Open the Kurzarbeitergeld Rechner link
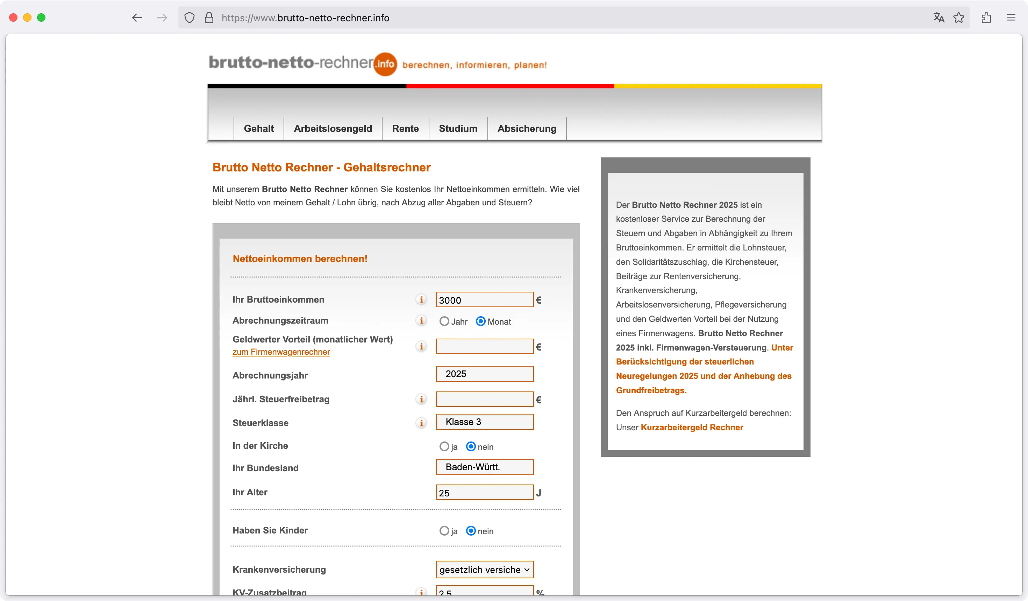This screenshot has width=1028, height=601. click(x=692, y=427)
